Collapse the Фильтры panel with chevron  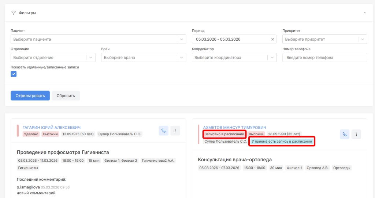[x=364, y=13]
